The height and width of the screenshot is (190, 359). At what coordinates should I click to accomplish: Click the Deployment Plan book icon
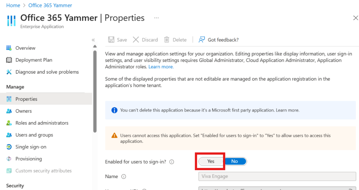pyautogui.click(x=9, y=60)
